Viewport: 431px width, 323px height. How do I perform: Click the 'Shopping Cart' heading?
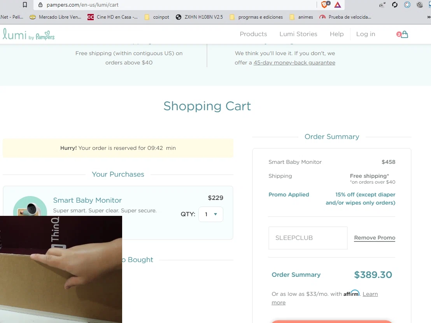[207, 106]
